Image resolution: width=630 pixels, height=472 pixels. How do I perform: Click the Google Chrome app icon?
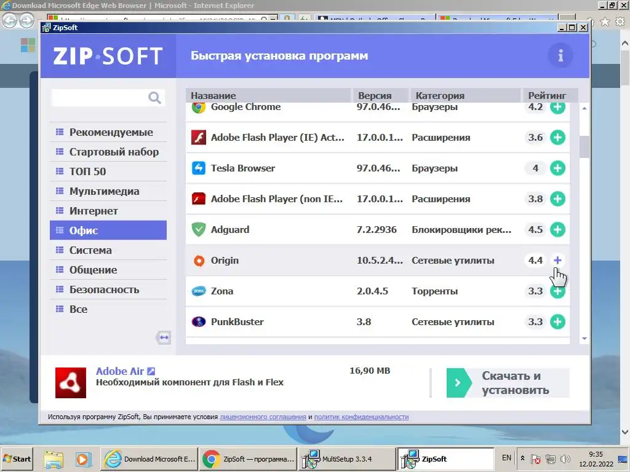point(199,108)
